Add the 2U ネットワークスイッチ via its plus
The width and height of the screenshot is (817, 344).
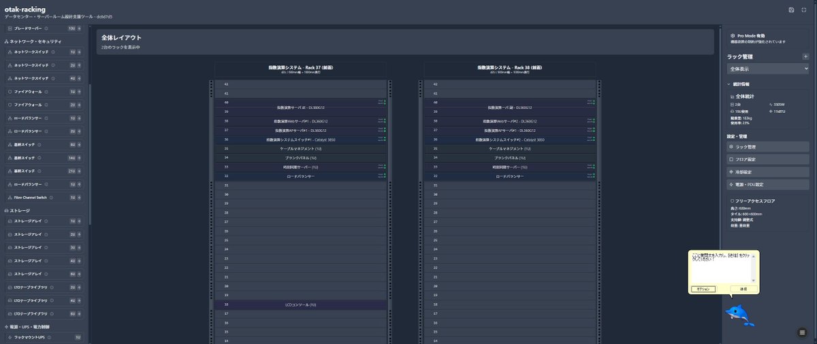[80, 65]
